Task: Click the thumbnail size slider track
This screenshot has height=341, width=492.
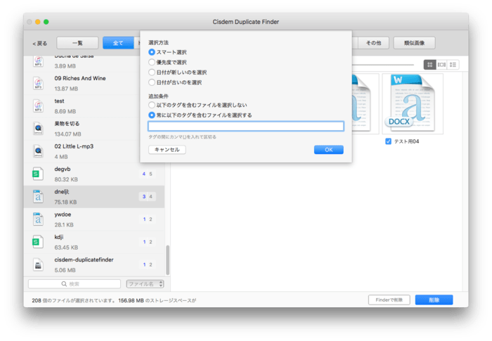Action: tap(383, 65)
